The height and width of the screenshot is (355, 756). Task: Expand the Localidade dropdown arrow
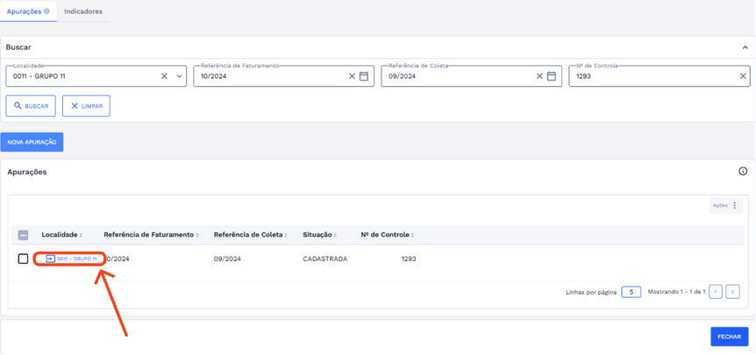click(179, 76)
